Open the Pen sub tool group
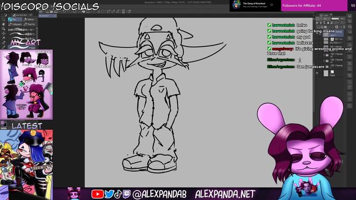The height and width of the screenshot is (200, 356). pos(14,19)
